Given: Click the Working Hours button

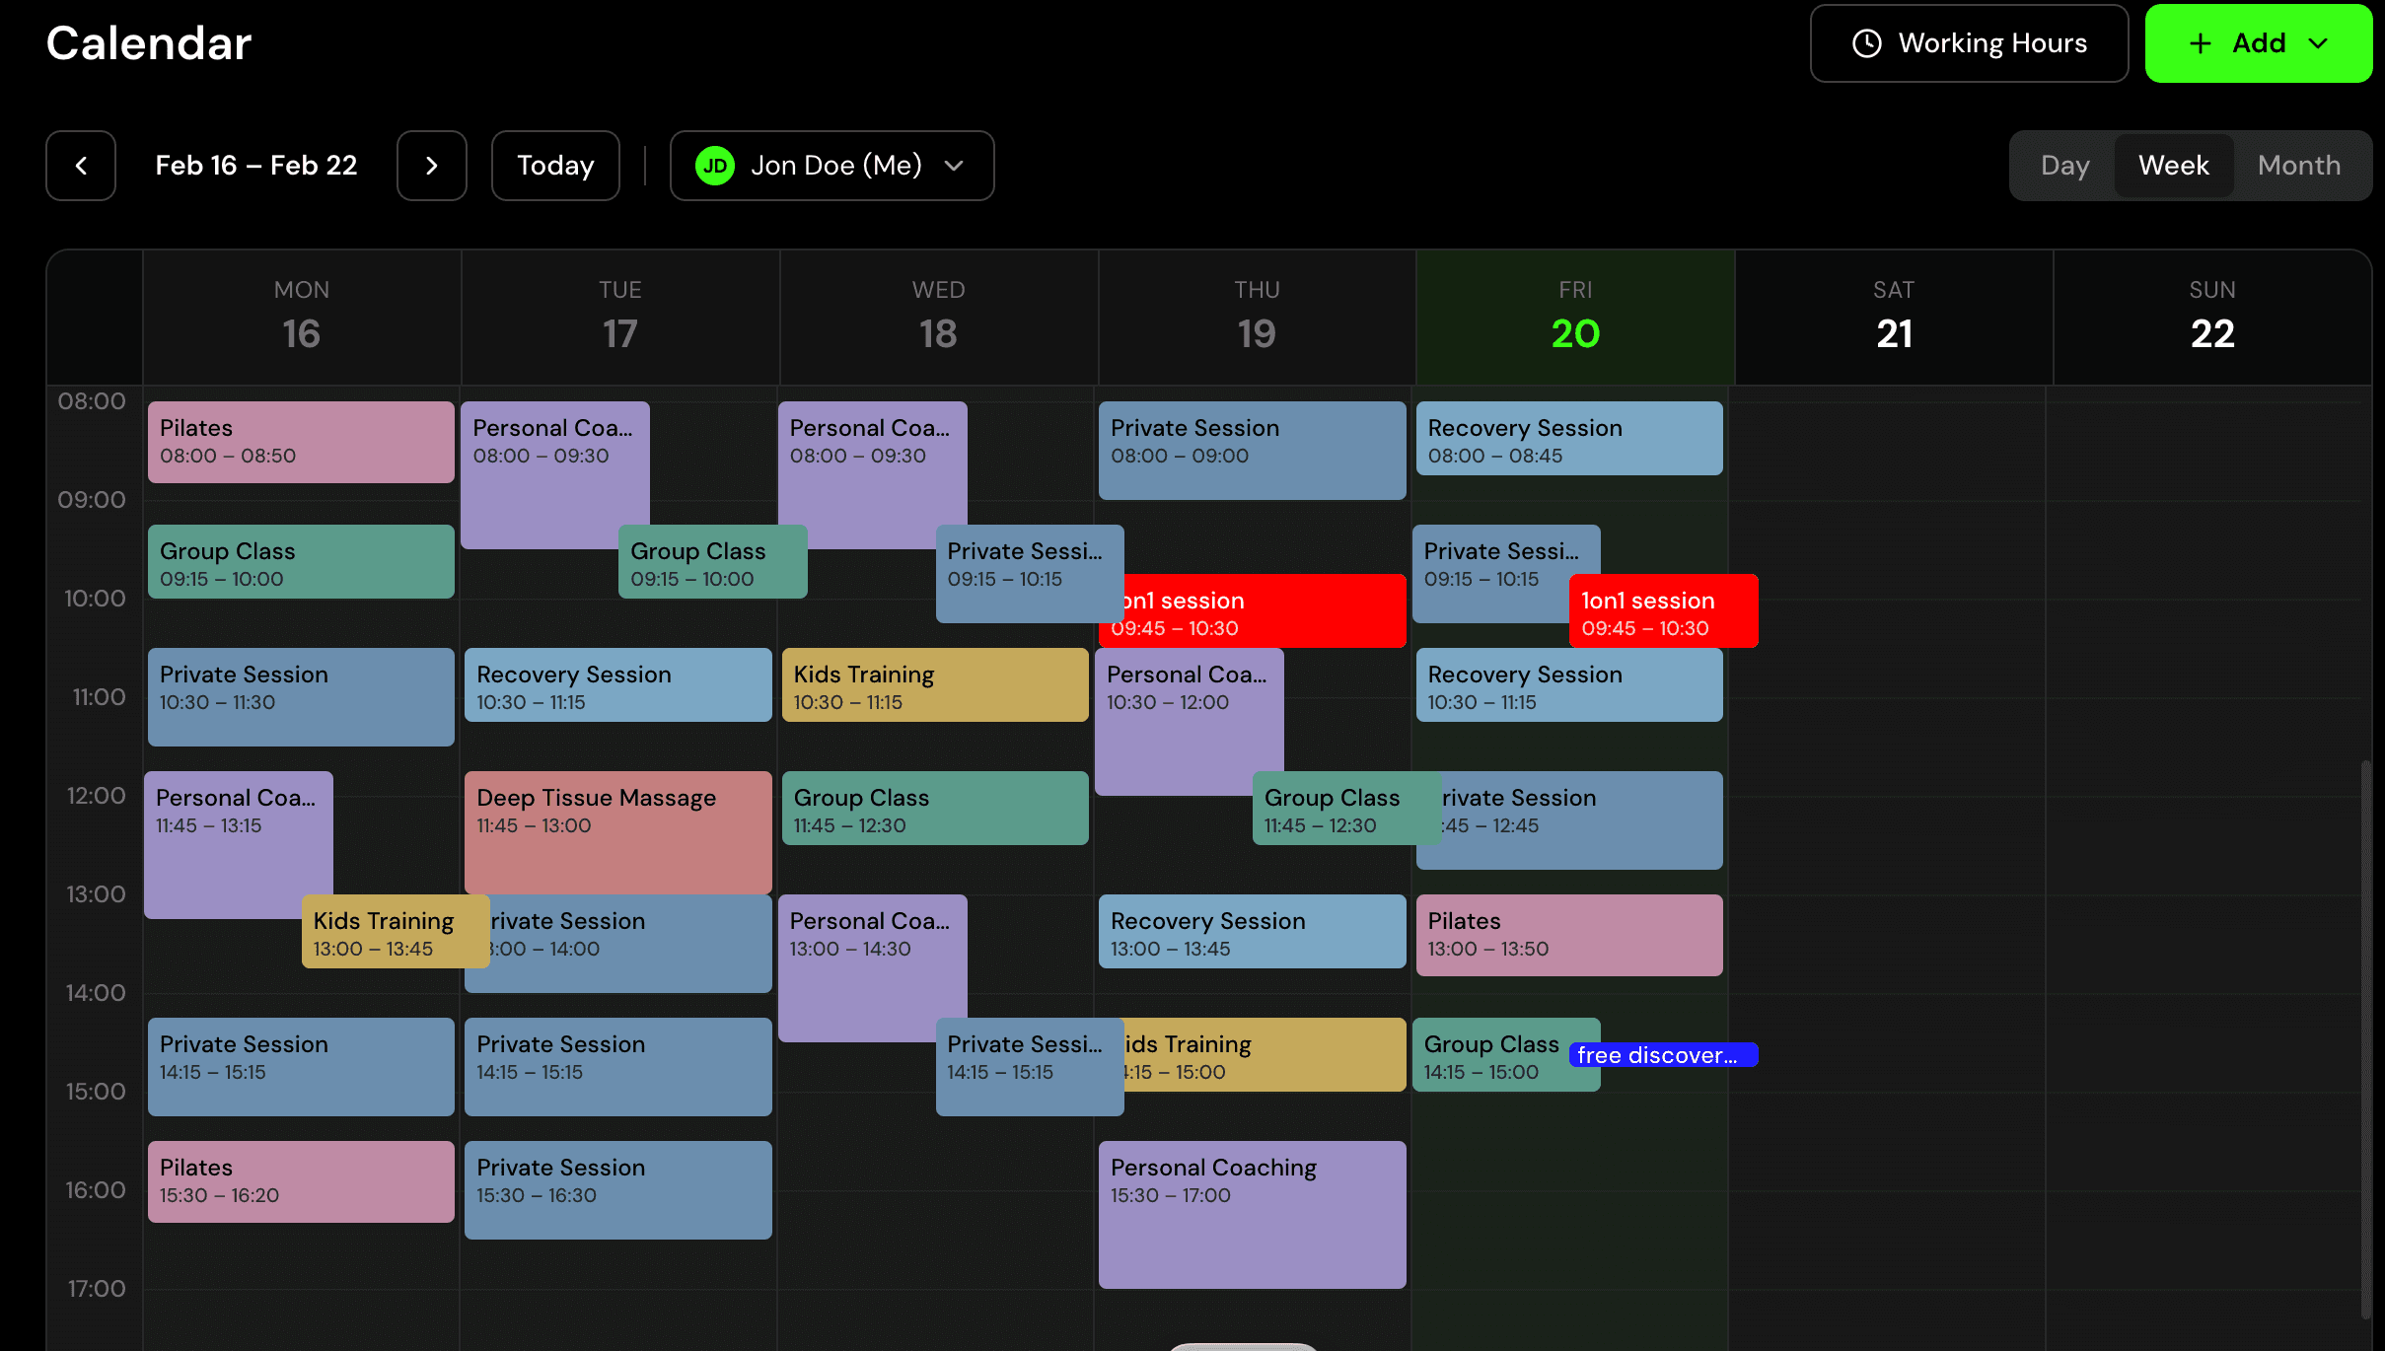Looking at the screenshot, I should point(1968,42).
